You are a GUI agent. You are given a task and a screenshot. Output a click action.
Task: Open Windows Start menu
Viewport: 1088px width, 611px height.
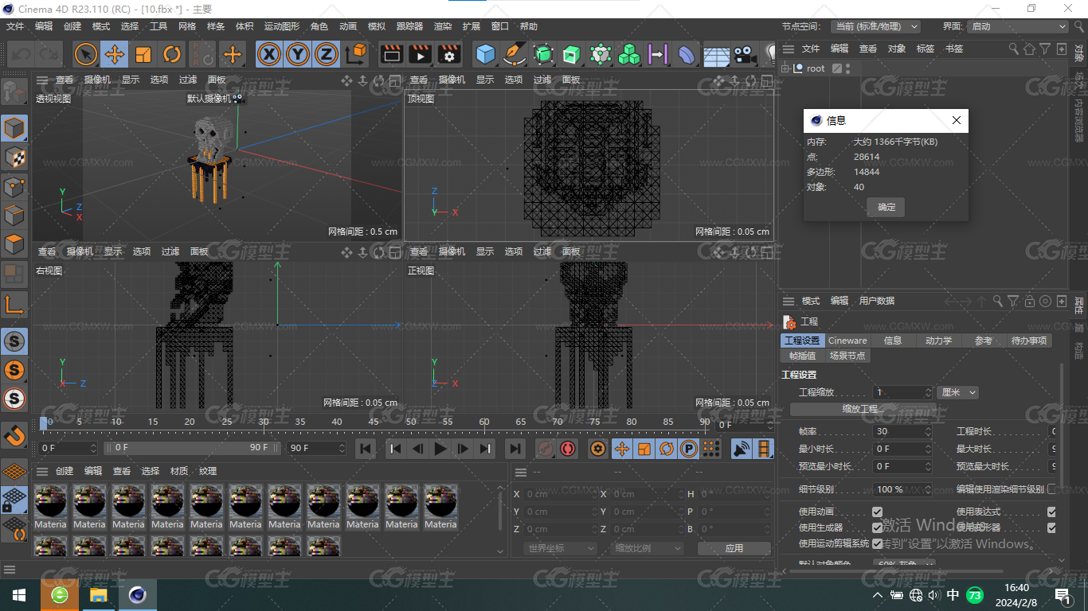click(18, 595)
